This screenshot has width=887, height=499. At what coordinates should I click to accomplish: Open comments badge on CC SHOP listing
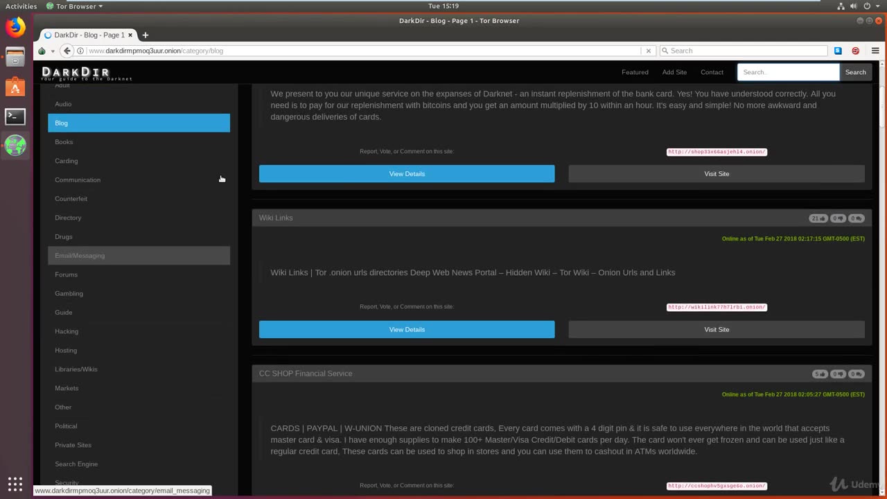857,374
